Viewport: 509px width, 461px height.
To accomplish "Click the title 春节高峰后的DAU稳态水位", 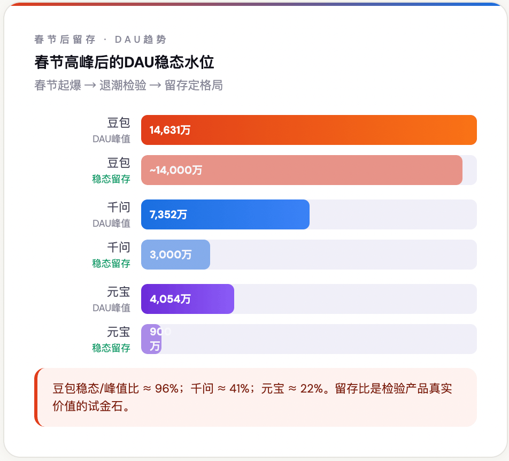I will [124, 62].
